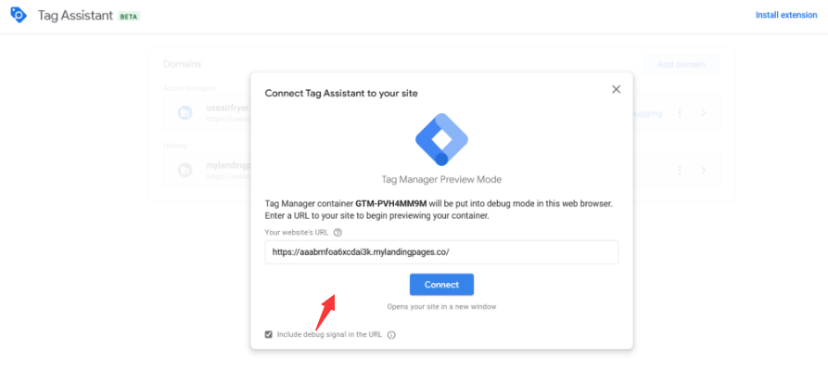Image resolution: width=828 pixels, height=373 pixels.
Task: Expand the history domain row chevron
Action: pyautogui.click(x=704, y=170)
